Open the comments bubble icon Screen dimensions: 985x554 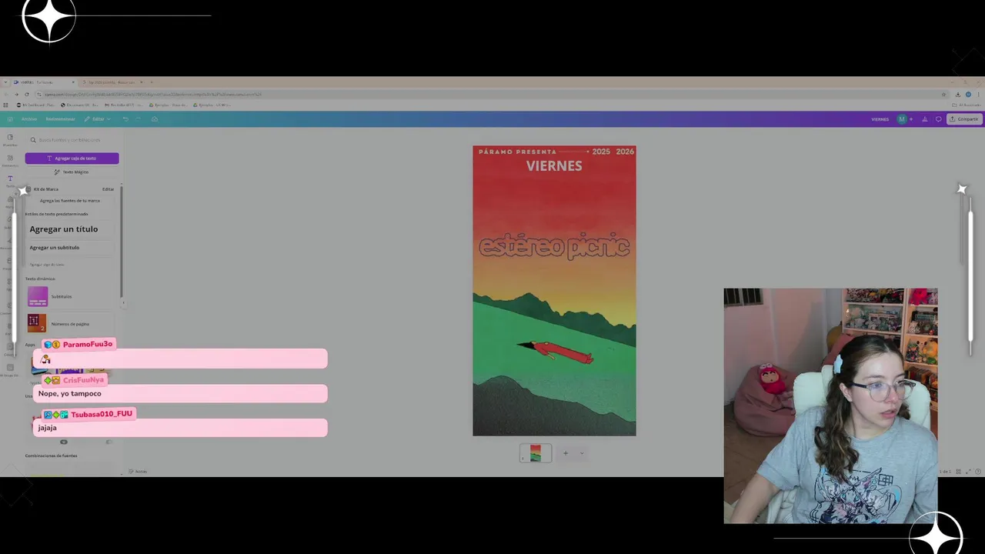pyautogui.click(x=938, y=119)
